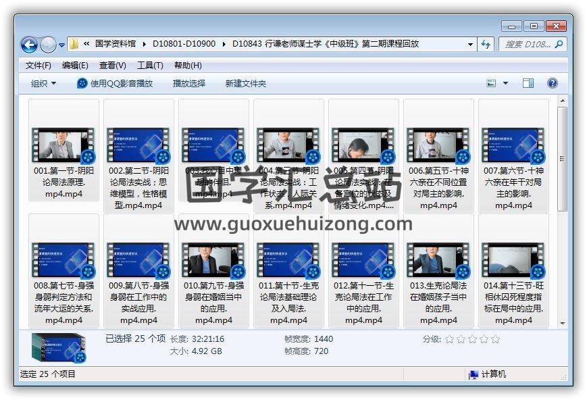Set rating using the third star
The width and height of the screenshot is (587, 400).
[x=473, y=339]
